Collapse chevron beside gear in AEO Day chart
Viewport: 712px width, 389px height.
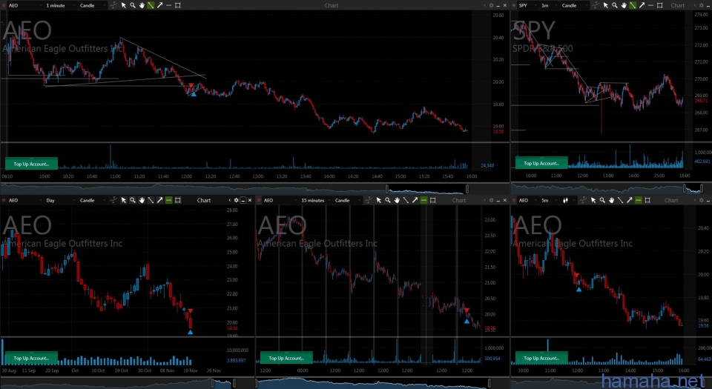click(229, 200)
